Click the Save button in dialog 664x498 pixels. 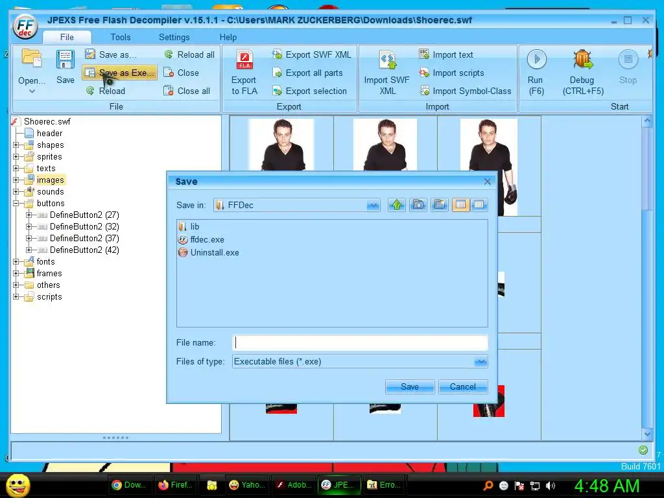(410, 386)
